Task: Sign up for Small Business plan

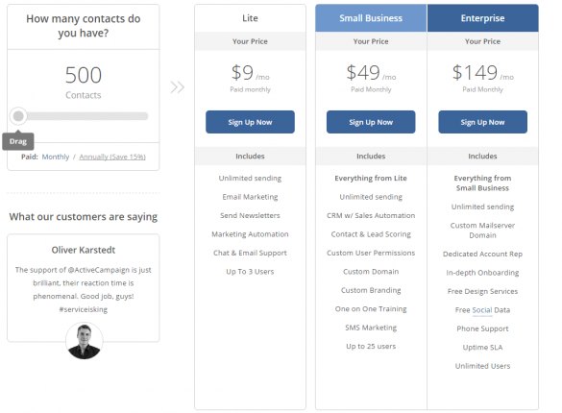Action: [x=371, y=122]
